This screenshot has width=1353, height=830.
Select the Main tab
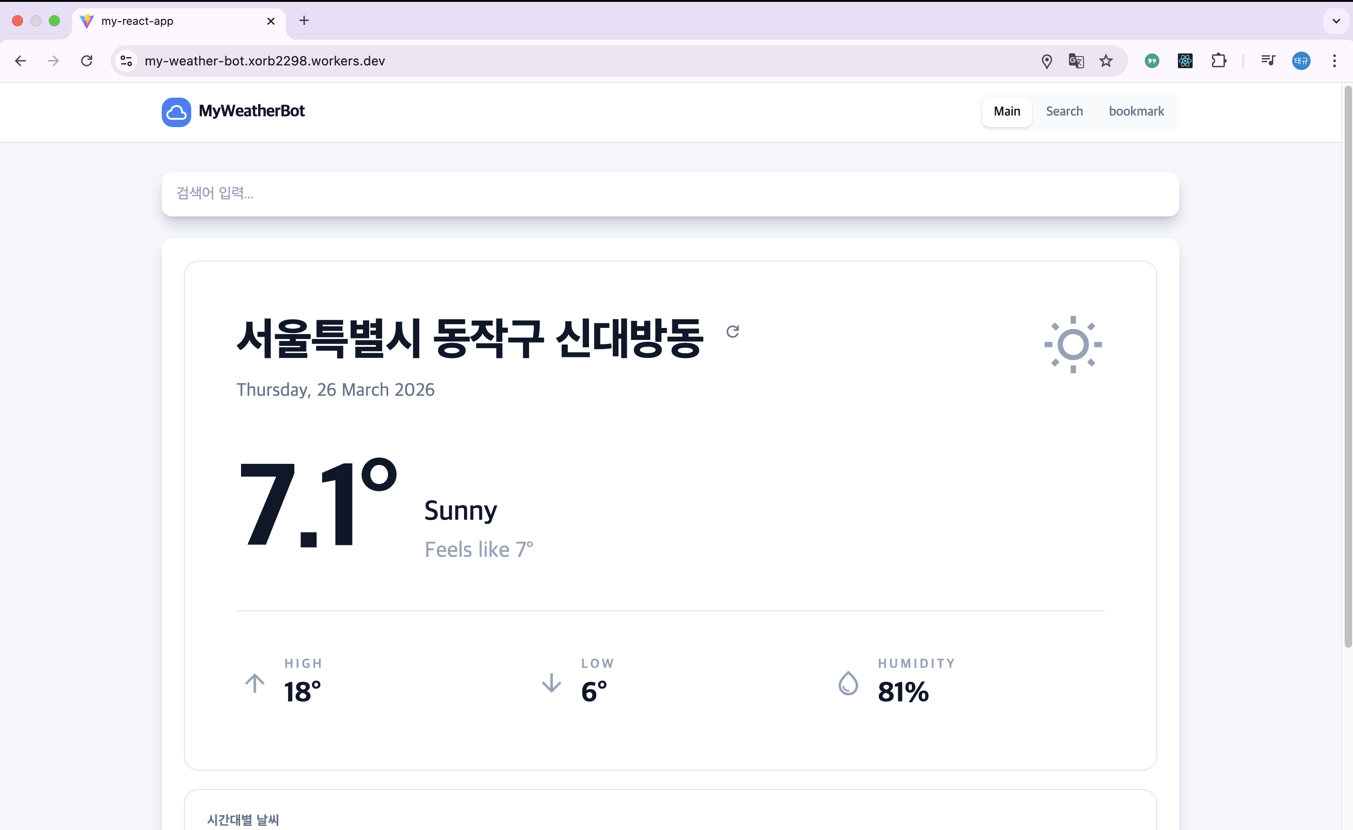tap(1006, 111)
